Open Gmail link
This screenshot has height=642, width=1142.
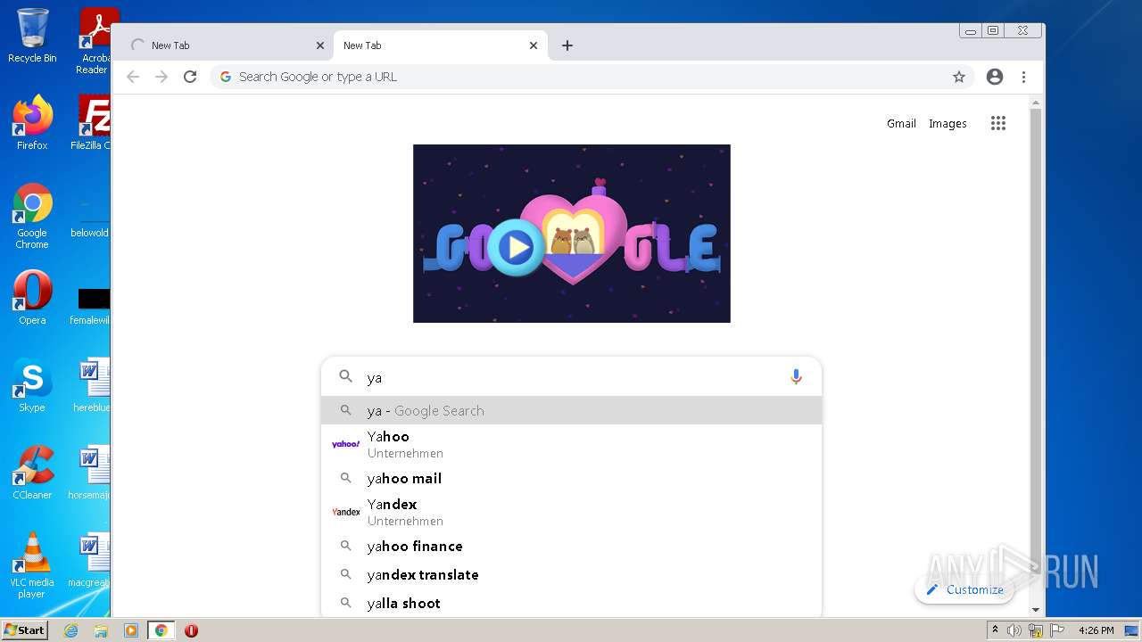coord(901,123)
